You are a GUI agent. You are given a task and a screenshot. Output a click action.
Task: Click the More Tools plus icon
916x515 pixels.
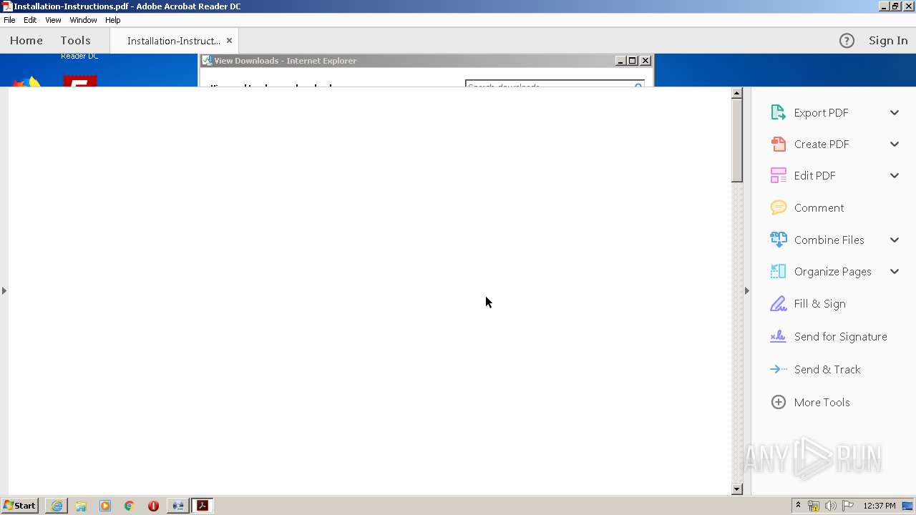[x=778, y=402]
